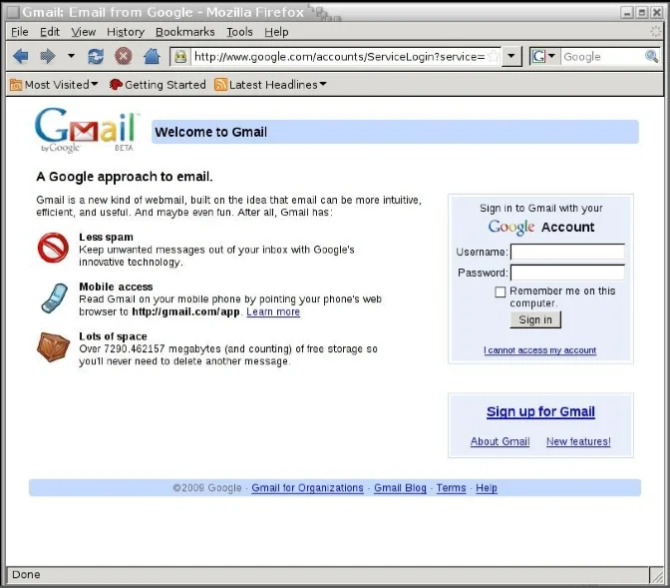
Task: Enable Remember me on this computer
Action: click(x=501, y=292)
